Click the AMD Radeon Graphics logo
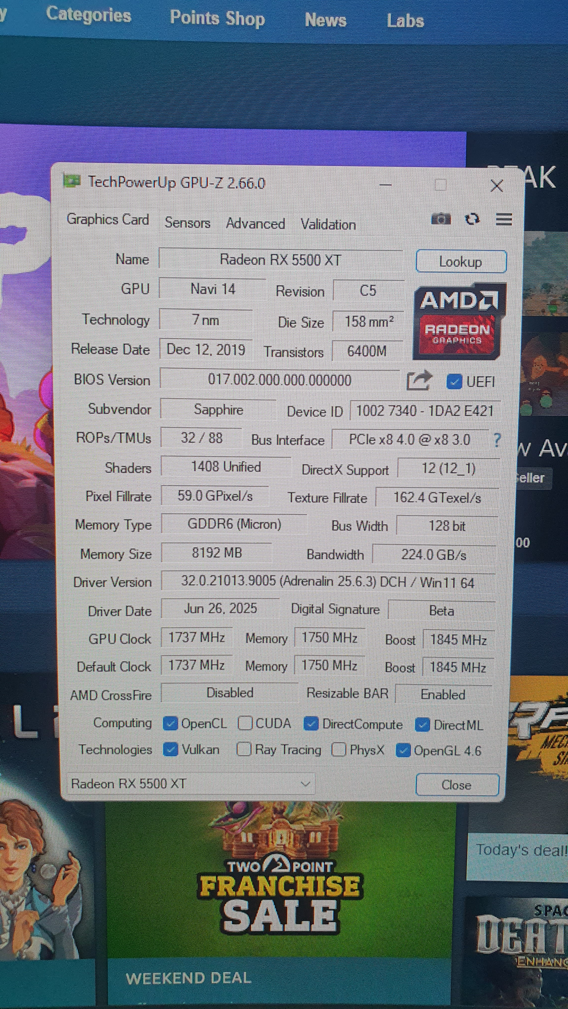 tap(459, 322)
